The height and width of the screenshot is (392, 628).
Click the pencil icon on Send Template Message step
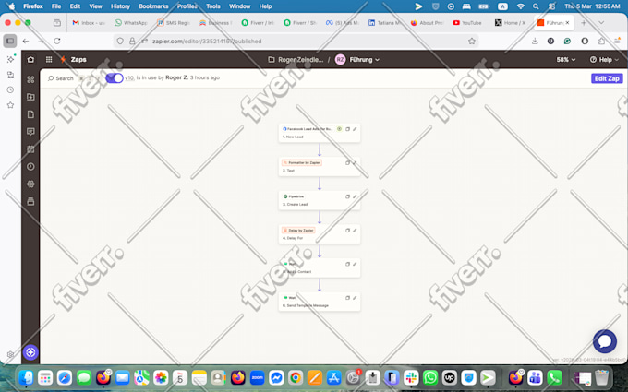tap(355, 298)
